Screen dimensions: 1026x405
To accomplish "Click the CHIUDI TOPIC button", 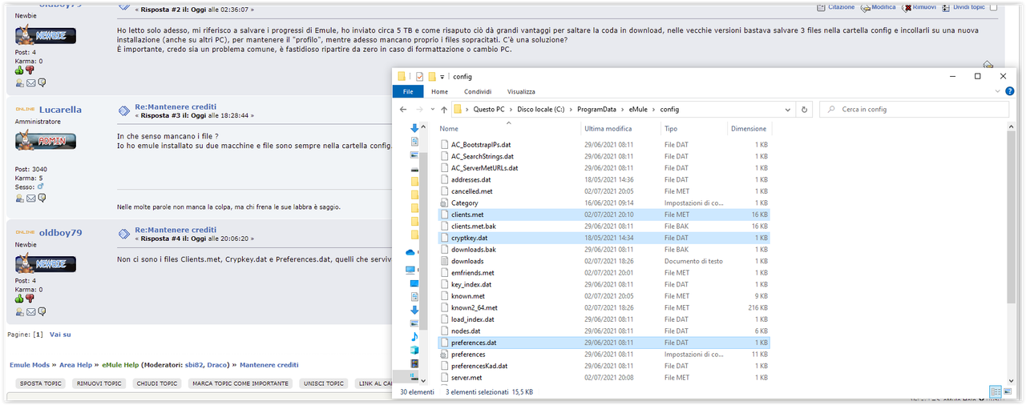I will 157,383.
